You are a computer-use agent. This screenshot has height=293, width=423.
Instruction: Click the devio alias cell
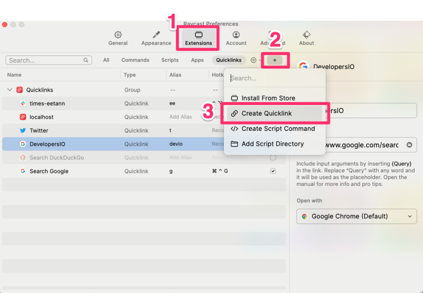[176, 144]
